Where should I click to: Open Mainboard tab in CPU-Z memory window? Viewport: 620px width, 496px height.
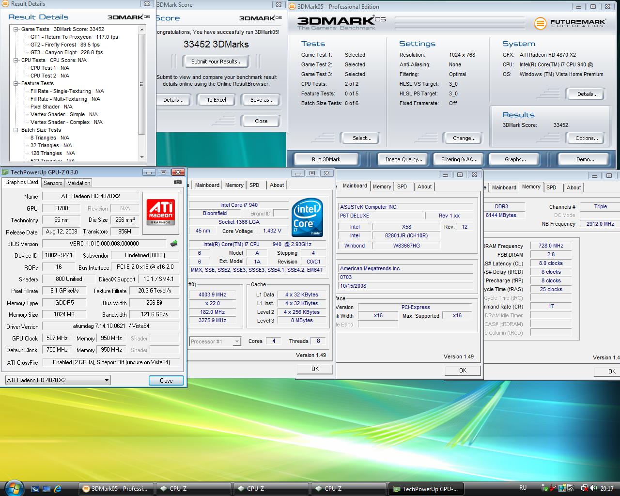[504, 187]
